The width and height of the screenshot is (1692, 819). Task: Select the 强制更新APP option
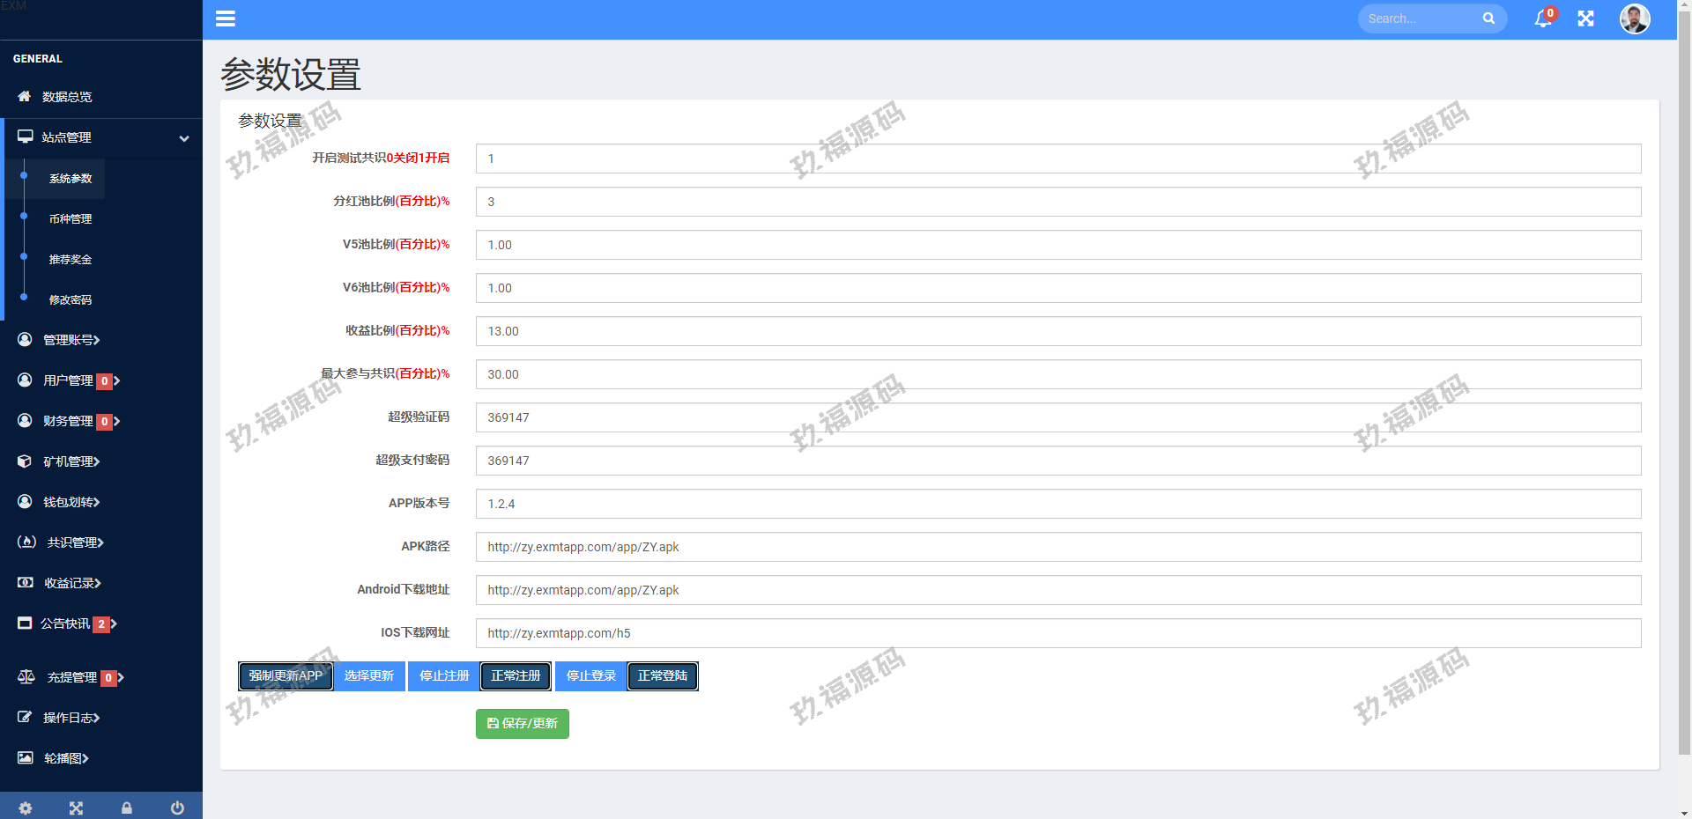pyautogui.click(x=286, y=676)
